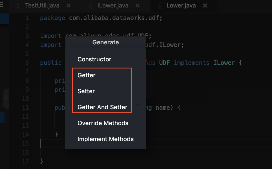Click Implement Methods in the Generate popup
This screenshot has height=169, width=272.
click(x=105, y=139)
